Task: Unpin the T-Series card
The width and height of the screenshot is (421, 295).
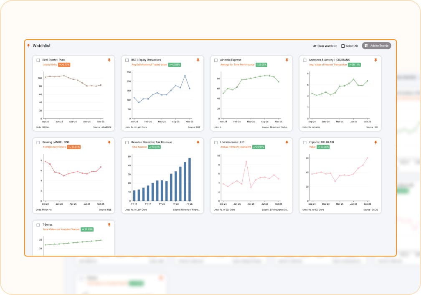Action: point(109,225)
